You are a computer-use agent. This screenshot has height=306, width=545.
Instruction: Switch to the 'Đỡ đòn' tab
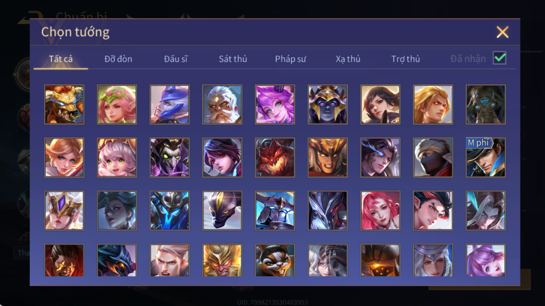coord(118,59)
